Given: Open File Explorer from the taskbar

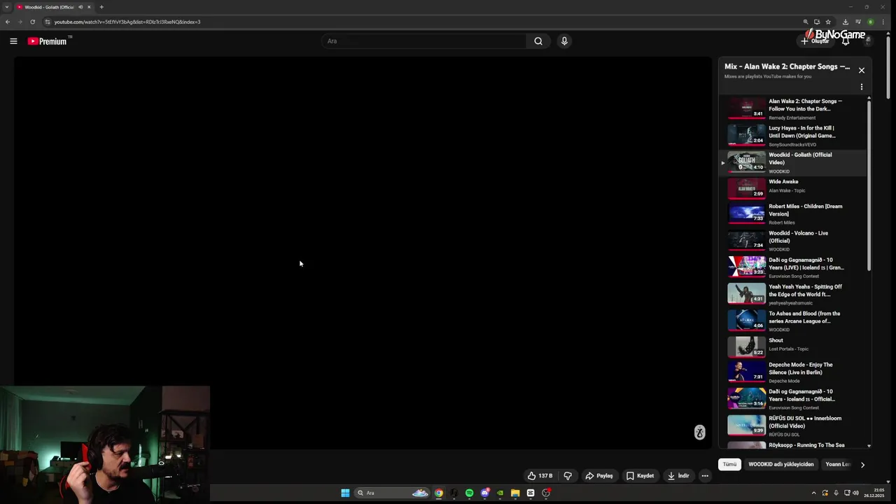Looking at the screenshot, I should [x=515, y=493].
